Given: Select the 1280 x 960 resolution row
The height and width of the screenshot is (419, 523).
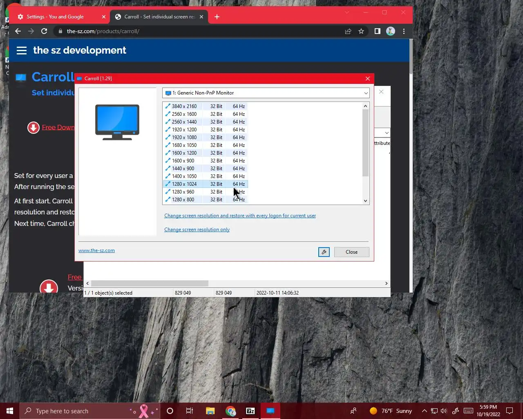Looking at the screenshot, I should tap(205, 192).
